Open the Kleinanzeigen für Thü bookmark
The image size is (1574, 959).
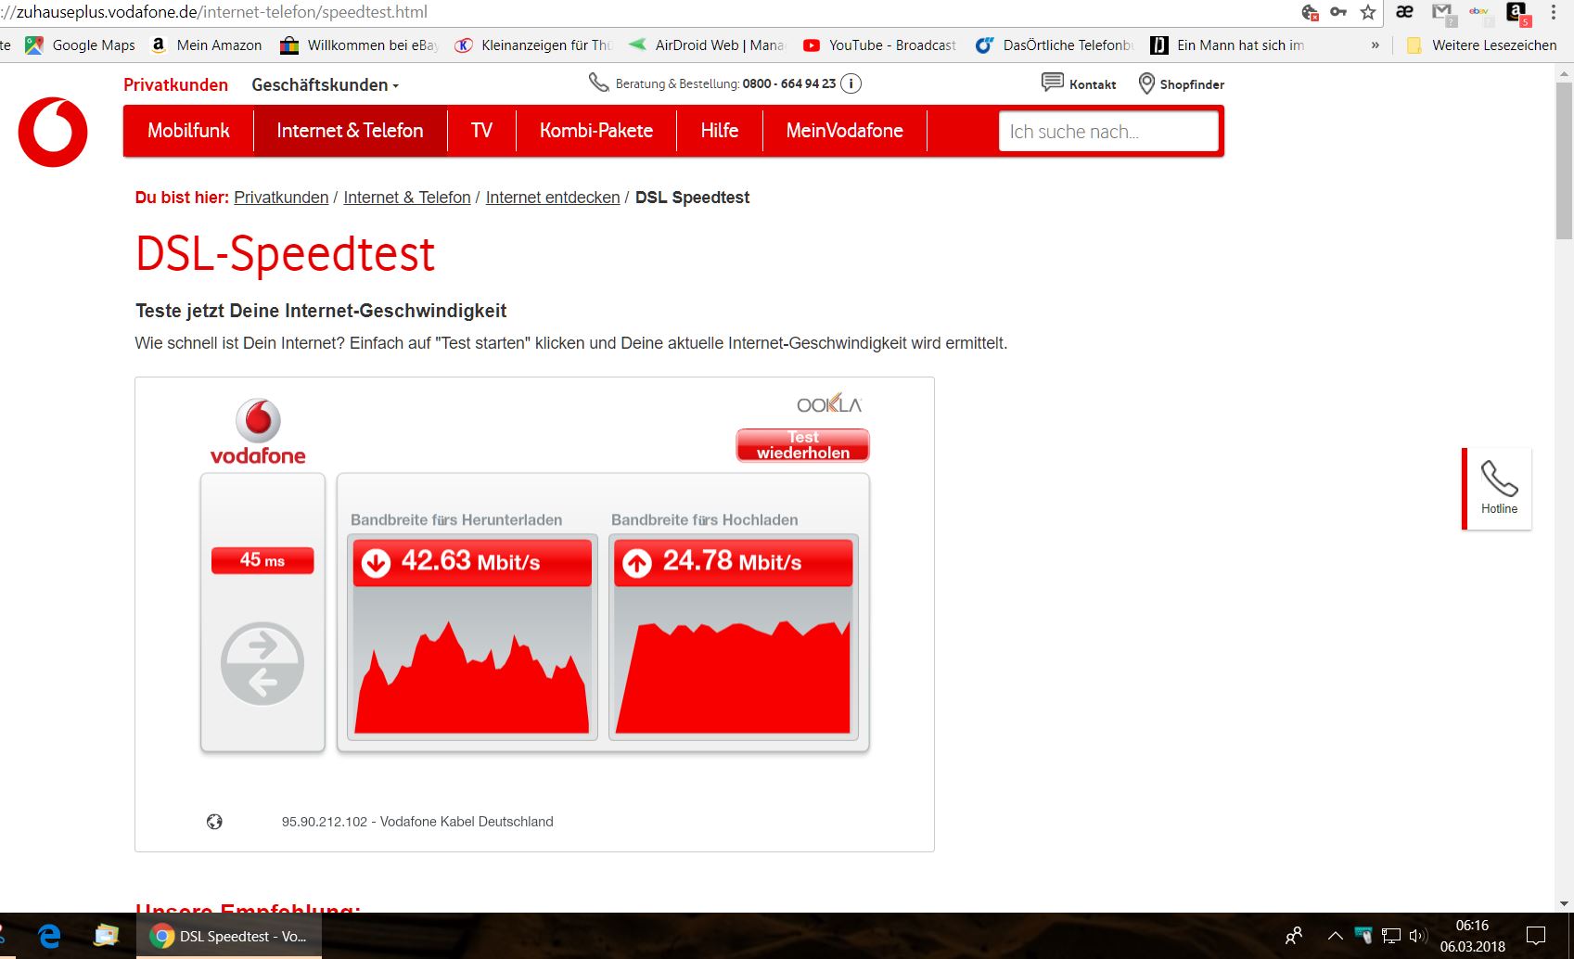point(533,45)
